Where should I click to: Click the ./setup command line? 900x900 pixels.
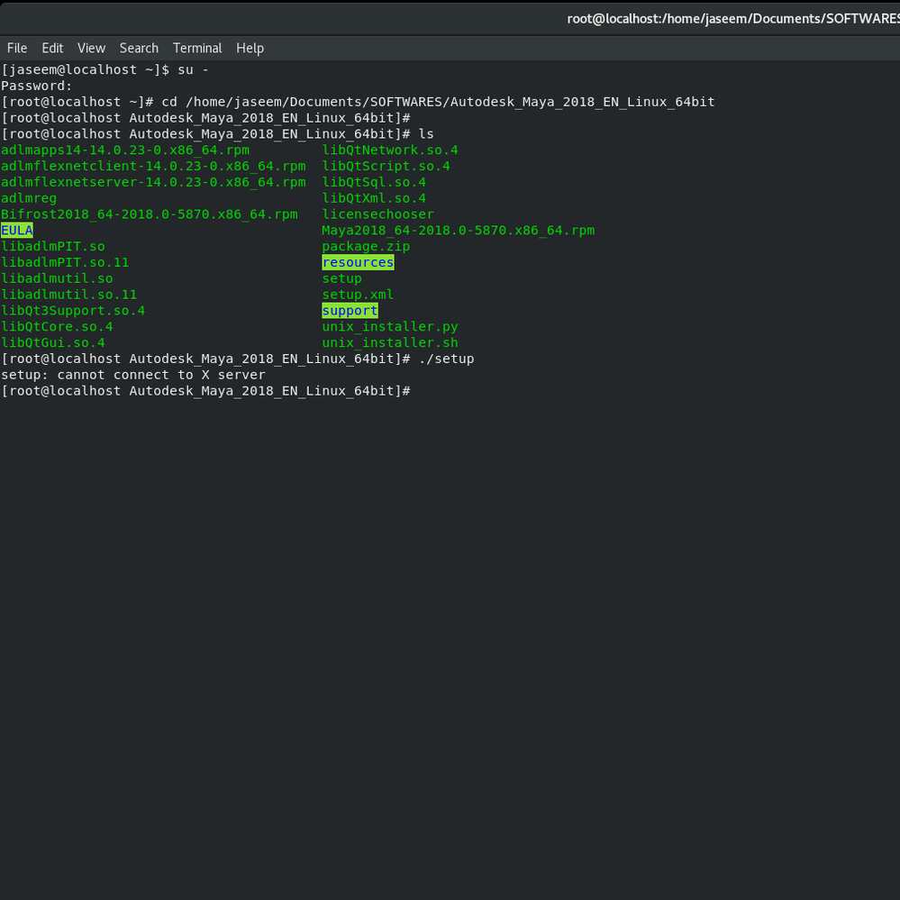238,359
